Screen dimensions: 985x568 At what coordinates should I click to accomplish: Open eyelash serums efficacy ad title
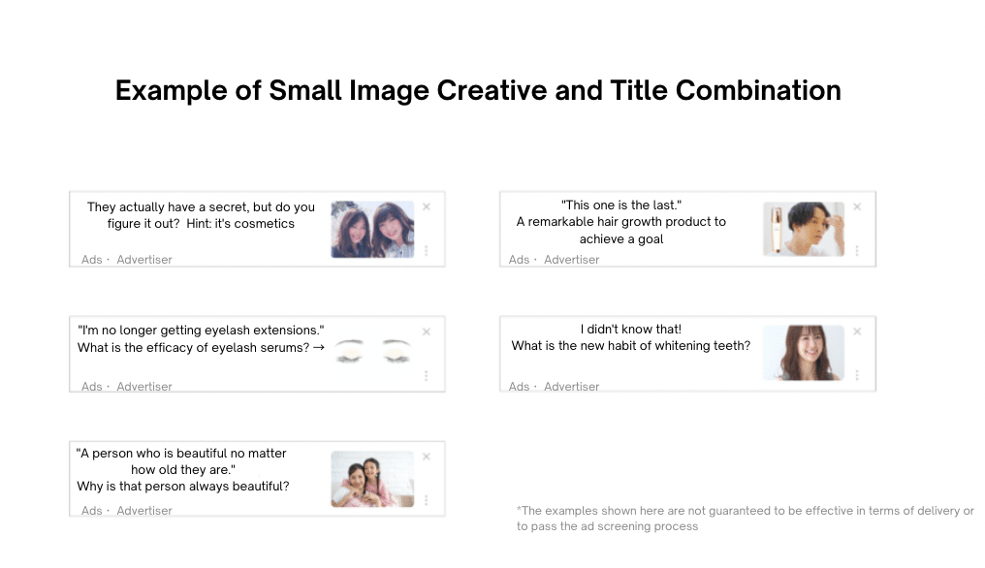[x=201, y=338]
